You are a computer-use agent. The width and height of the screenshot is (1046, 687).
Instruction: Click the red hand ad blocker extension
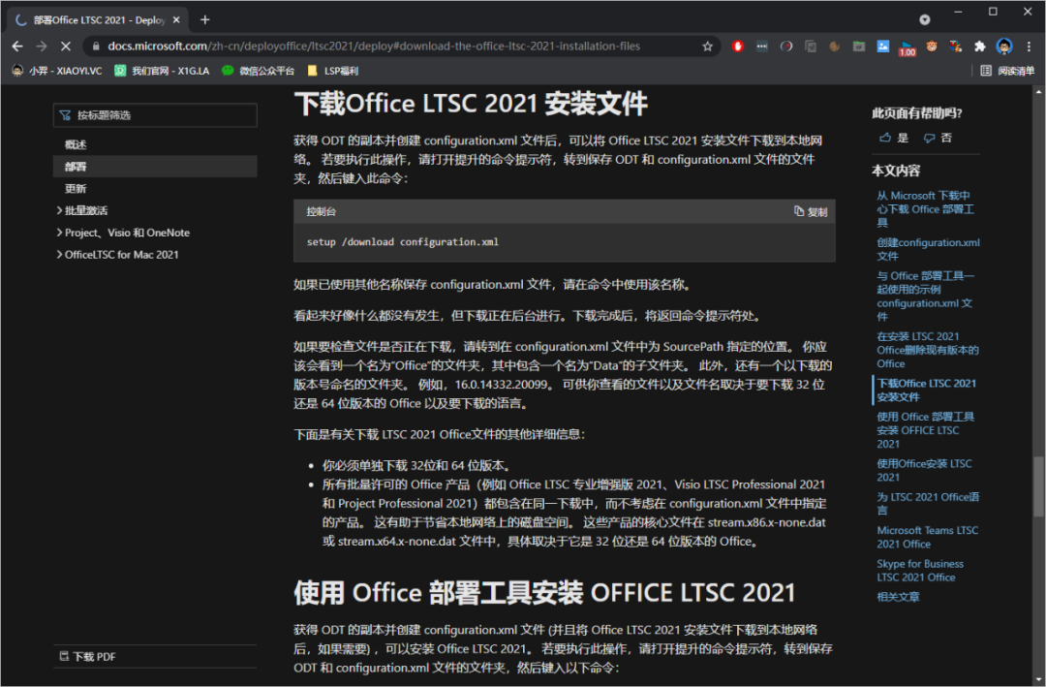(x=738, y=46)
